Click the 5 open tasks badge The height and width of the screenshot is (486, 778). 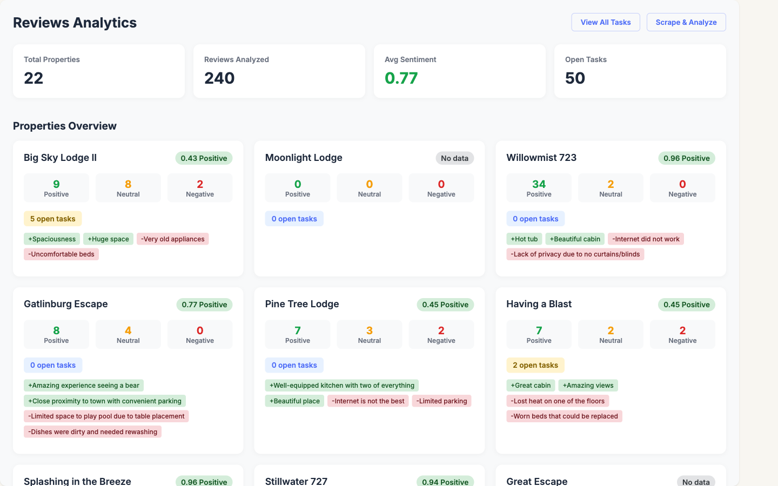pos(53,219)
